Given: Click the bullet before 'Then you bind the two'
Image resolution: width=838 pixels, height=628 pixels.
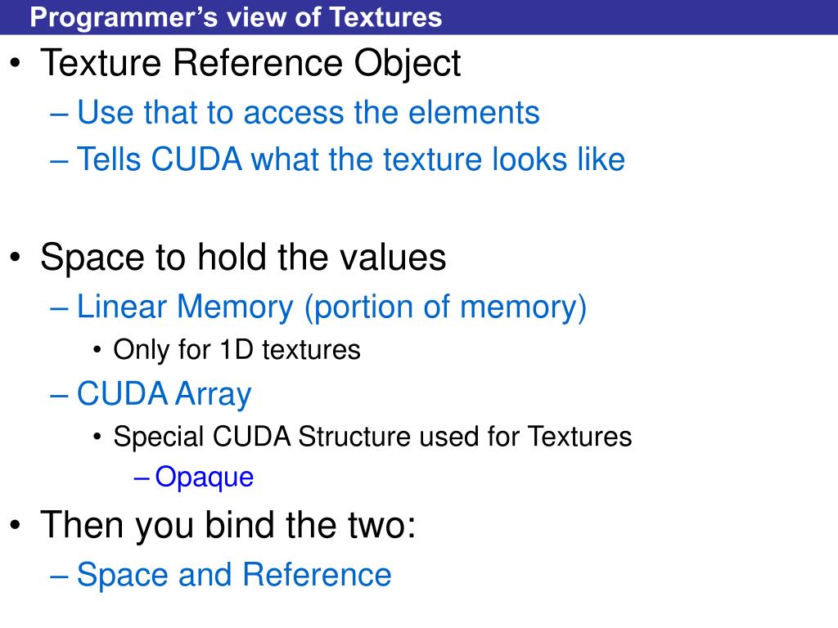Looking at the screenshot, I should 16,525.
